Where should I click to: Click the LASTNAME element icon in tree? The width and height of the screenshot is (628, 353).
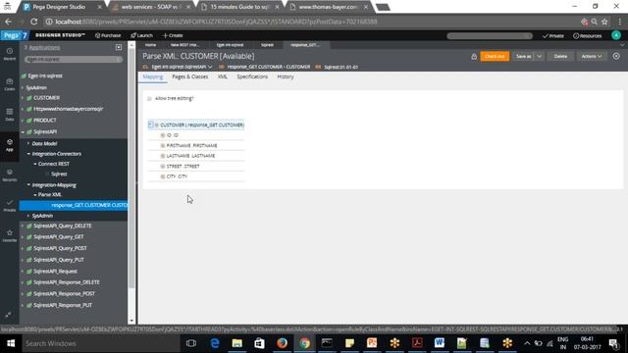click(x=163, y=156)
